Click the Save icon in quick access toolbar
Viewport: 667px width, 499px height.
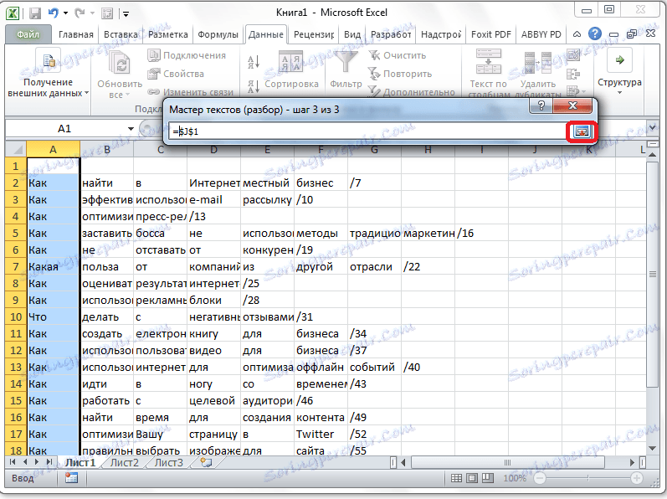(35, 13)
